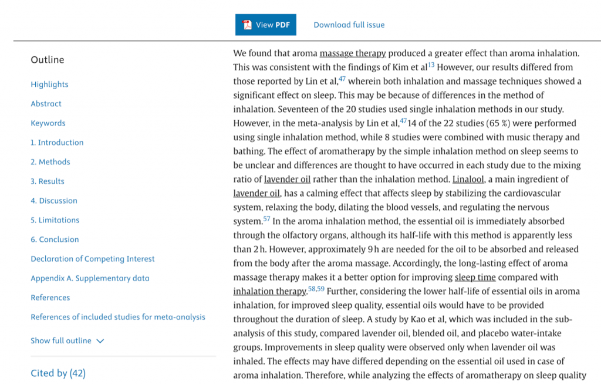Jump to Highlights in the outline
The width and height of the screenshot is (601, 385).
(49, 85)
